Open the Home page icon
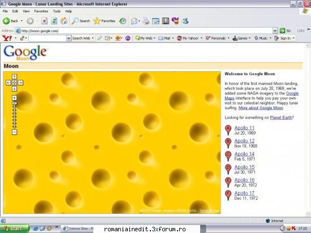Screen dimensions: 311x233 click(x=64, y=21)
